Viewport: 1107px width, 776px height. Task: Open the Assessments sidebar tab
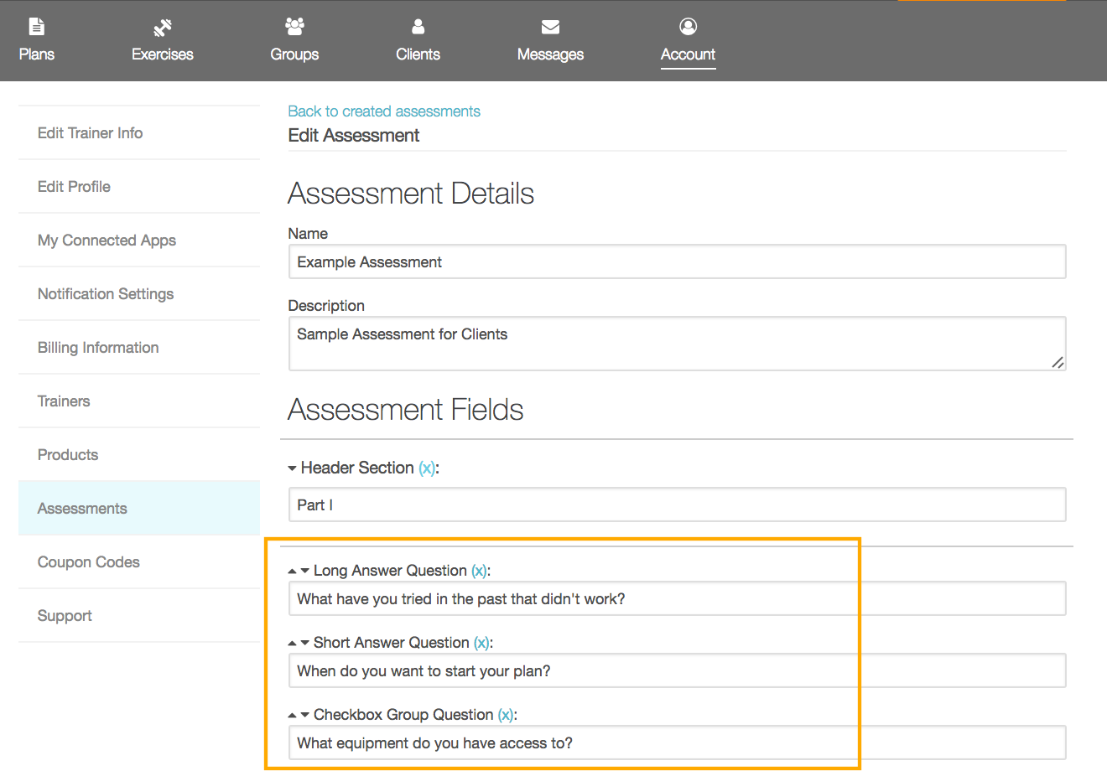(81, 508)
